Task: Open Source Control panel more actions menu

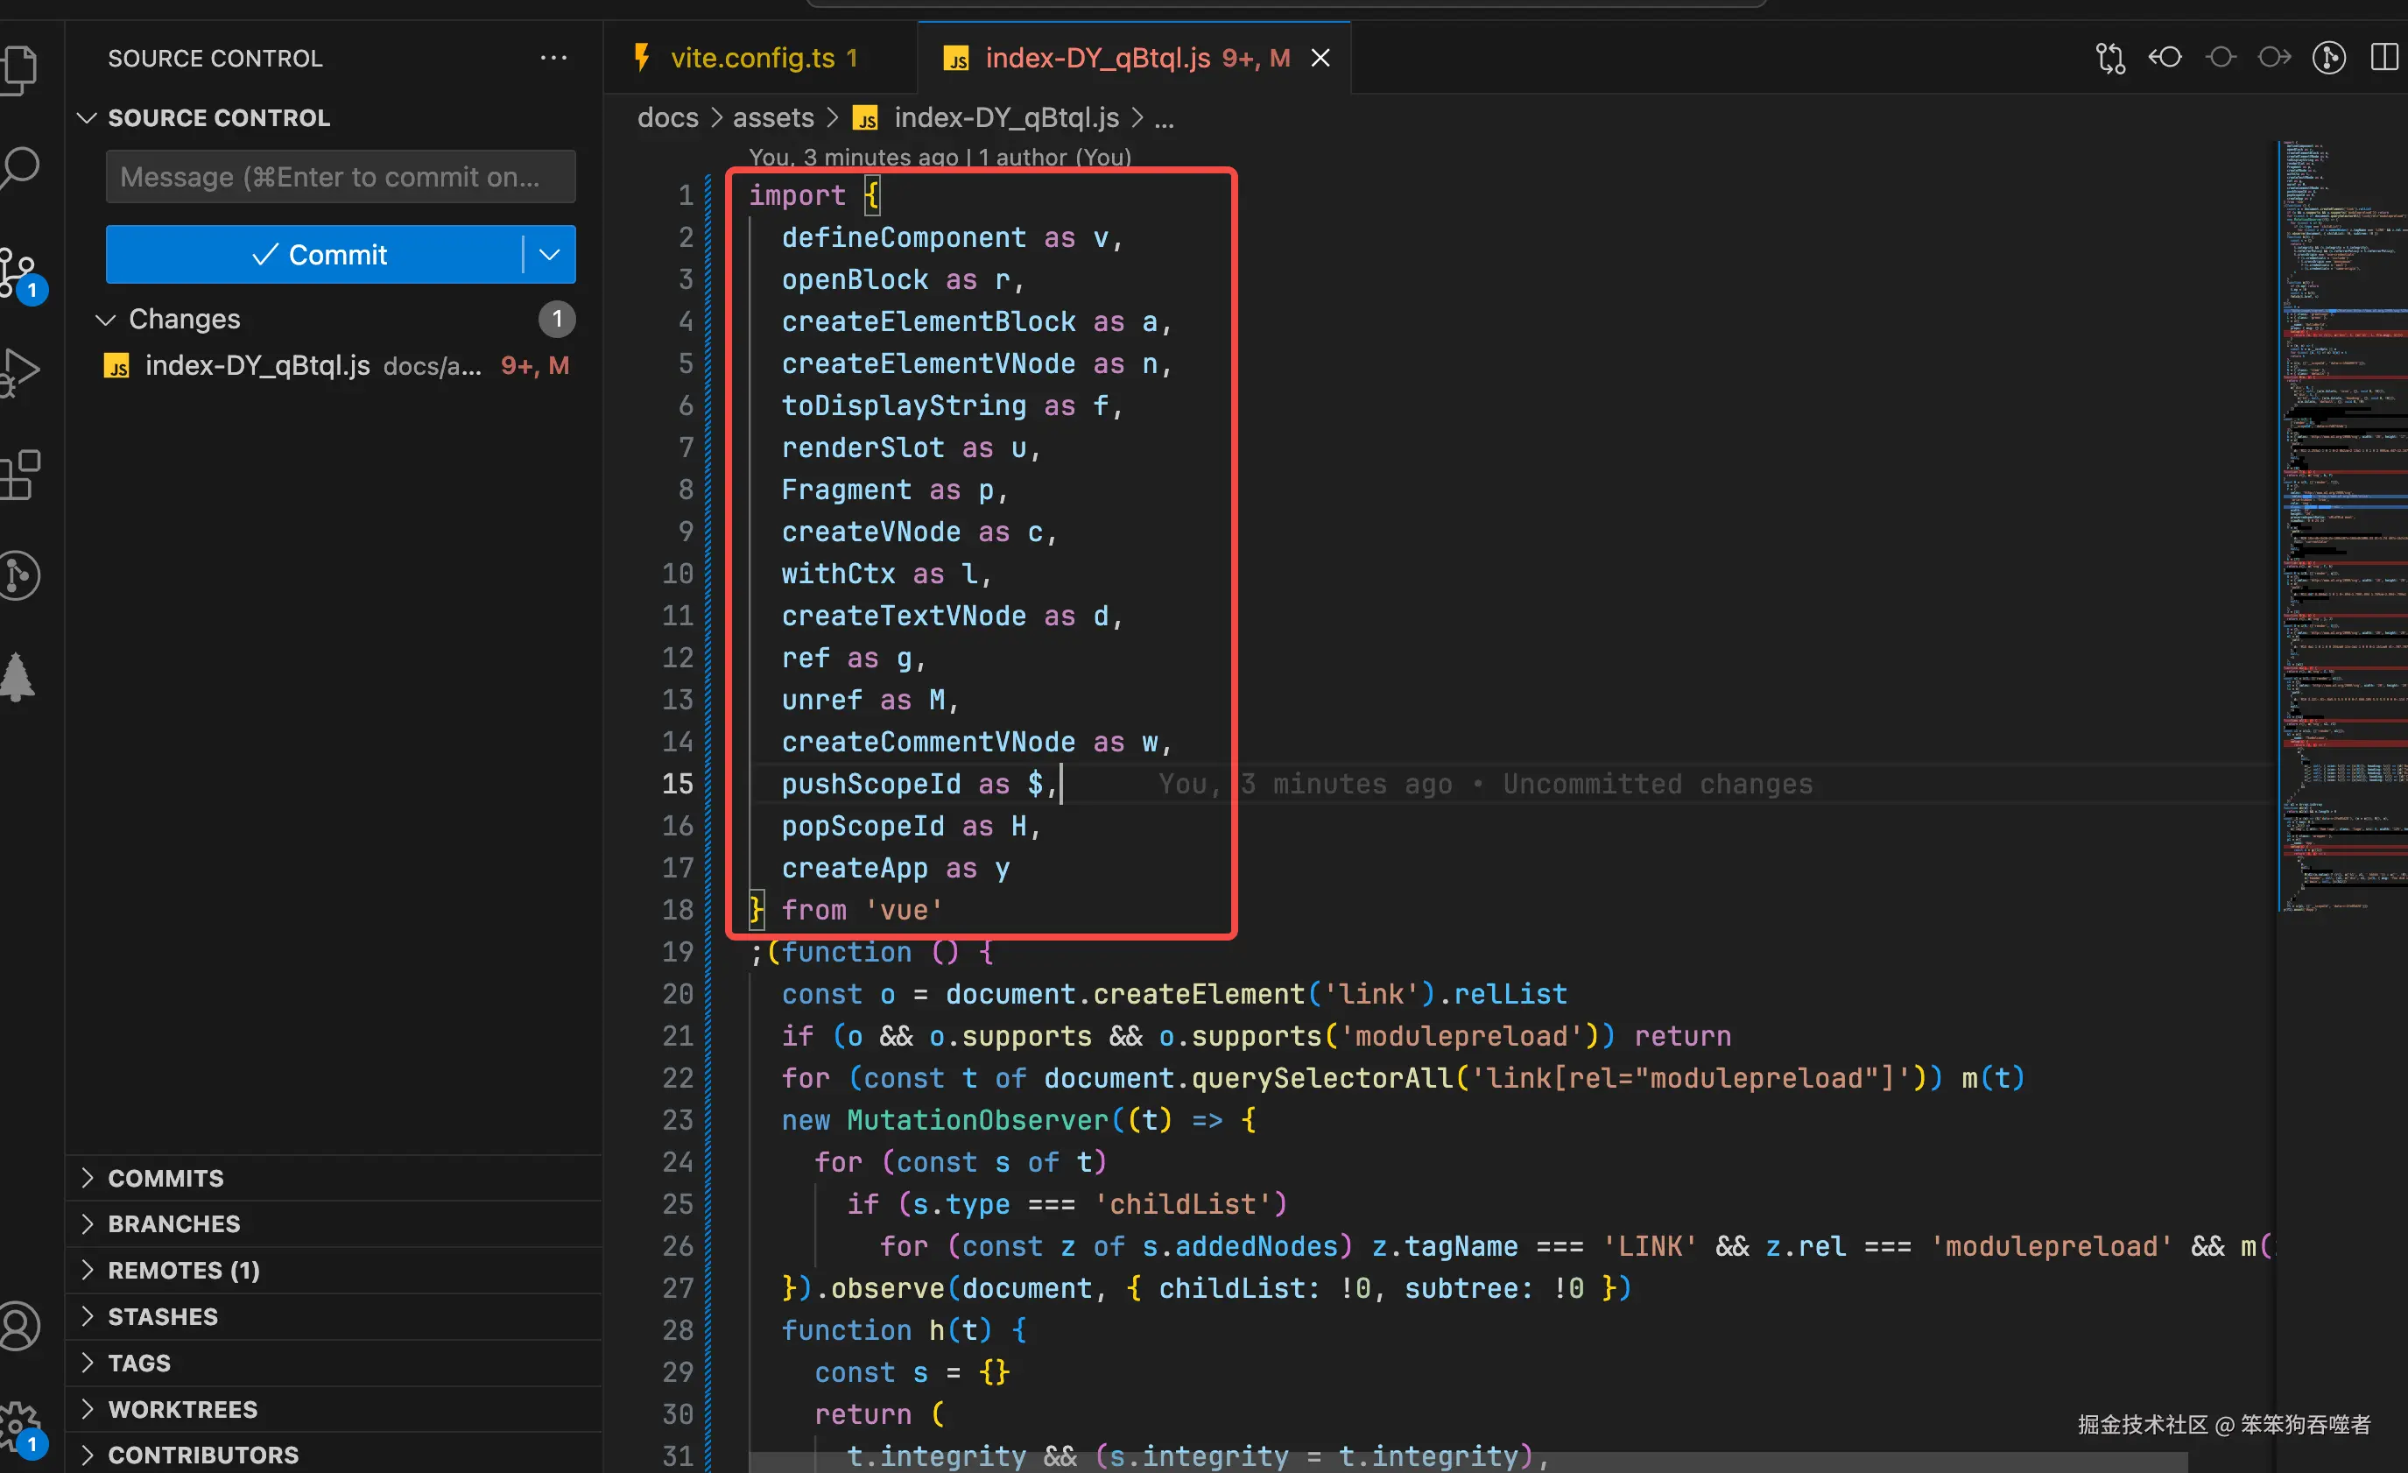Action: pyautogui.click(x=553, y=59)
